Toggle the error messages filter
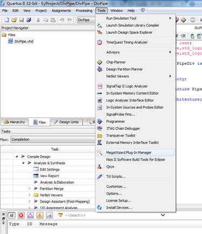This screenshot has height=234, width=202. tap(21, 215)
